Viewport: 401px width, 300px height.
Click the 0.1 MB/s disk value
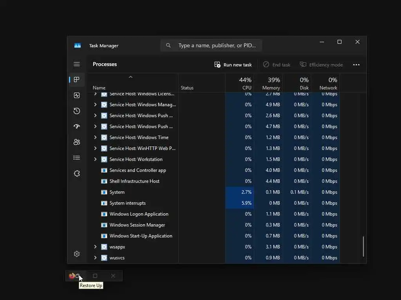click(x=300, y=192)
